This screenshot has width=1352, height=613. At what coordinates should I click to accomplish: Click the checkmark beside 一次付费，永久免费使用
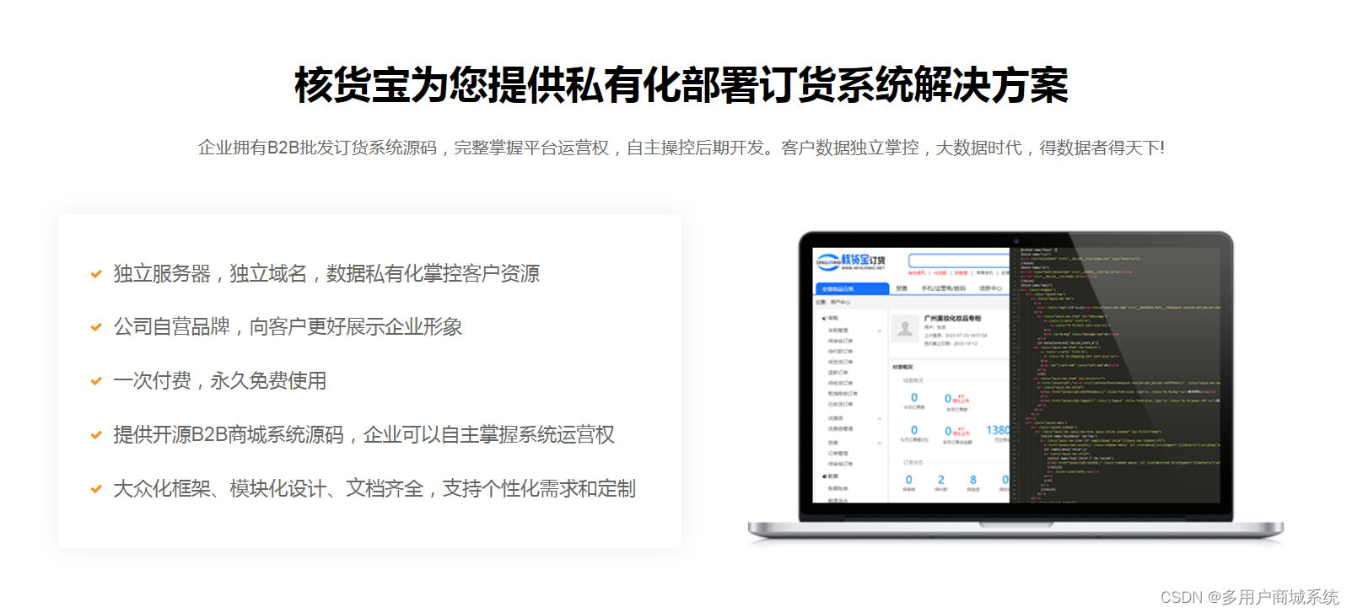click(96, 381)
